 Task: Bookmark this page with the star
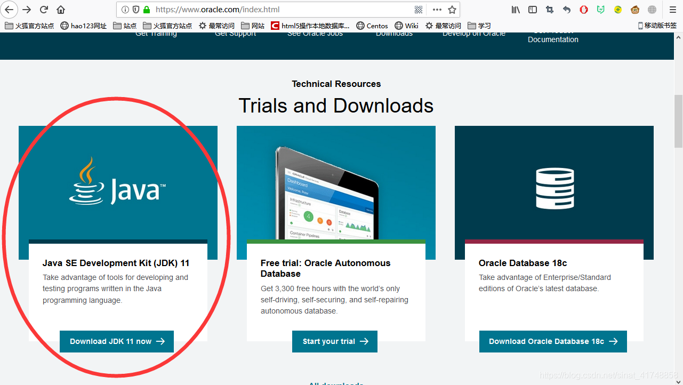452,10
